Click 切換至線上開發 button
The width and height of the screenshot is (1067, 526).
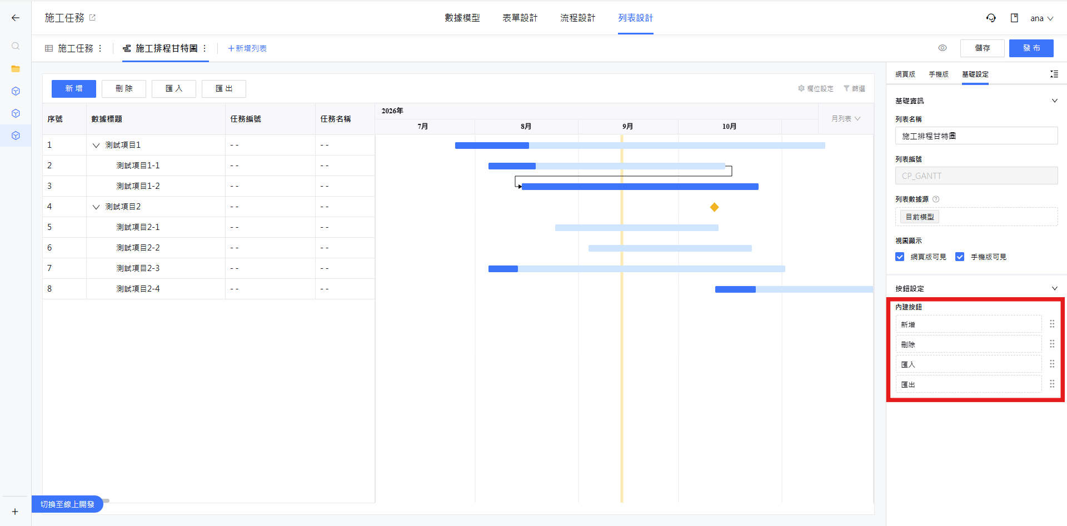click(67, 504)
